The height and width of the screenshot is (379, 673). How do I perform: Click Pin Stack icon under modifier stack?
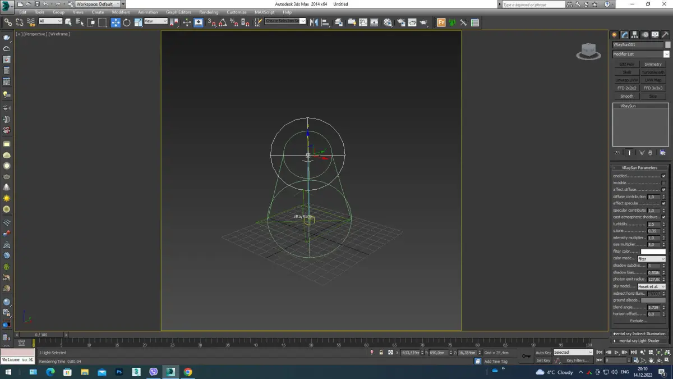coord(617,153)
